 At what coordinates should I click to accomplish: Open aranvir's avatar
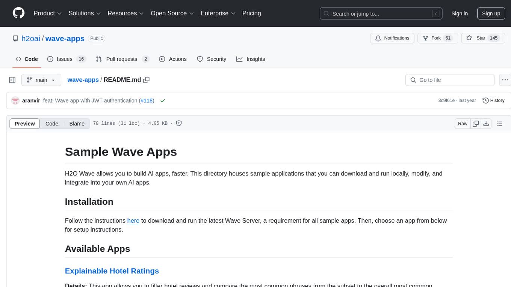[x=15, y=101]
